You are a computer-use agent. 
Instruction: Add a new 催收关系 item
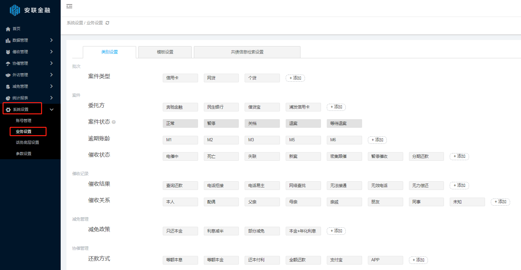pyautogui.click(x=500, y=202)
